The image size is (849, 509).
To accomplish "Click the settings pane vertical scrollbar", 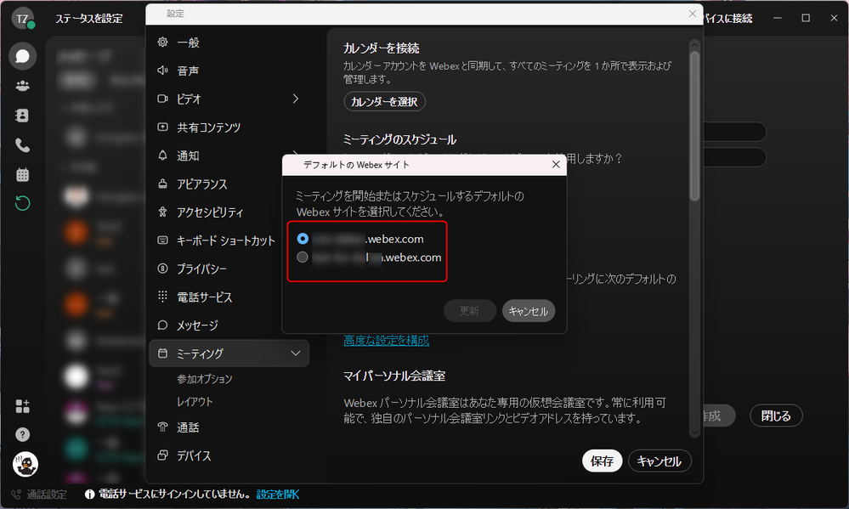I will tap(694, 126).
